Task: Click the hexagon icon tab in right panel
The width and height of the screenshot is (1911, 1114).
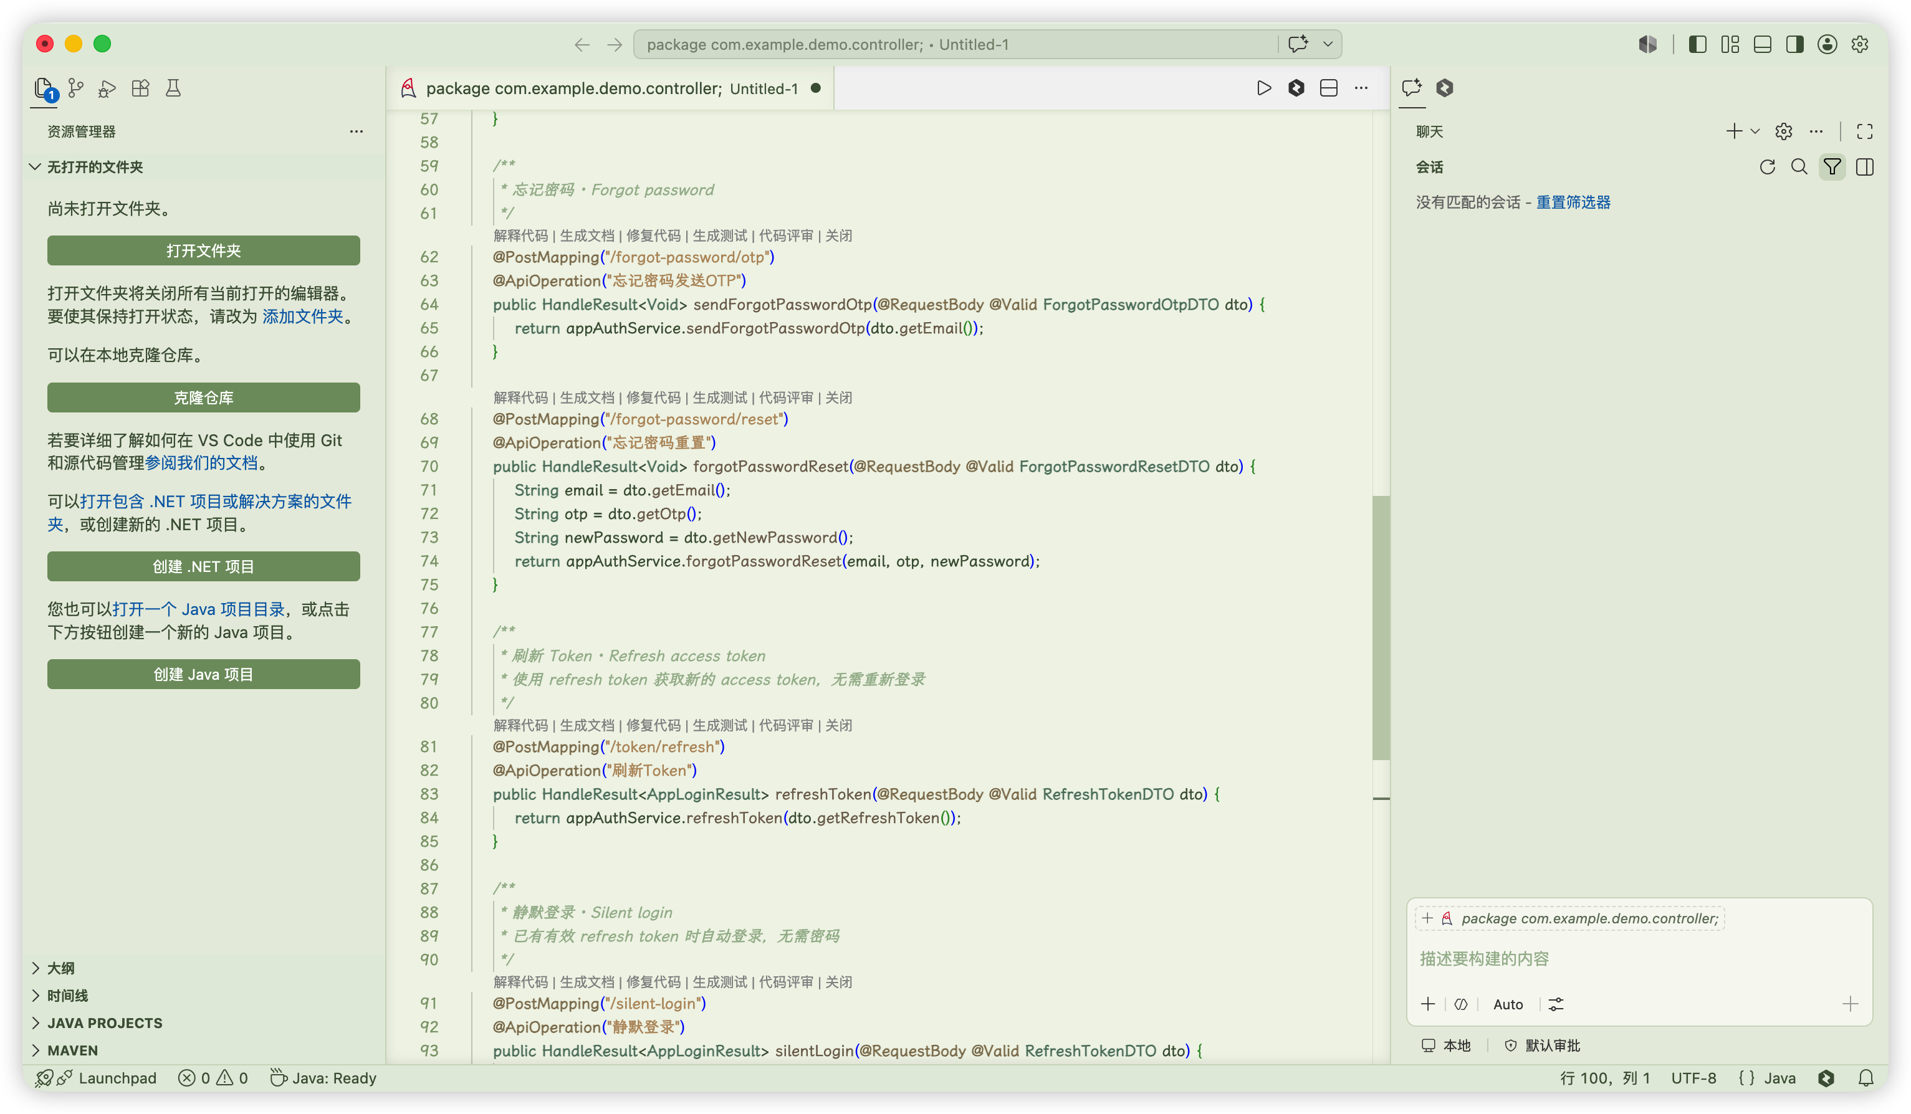Action: 1445,88
